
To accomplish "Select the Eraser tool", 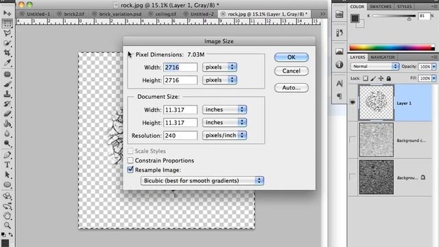I will tap(7, 114).
